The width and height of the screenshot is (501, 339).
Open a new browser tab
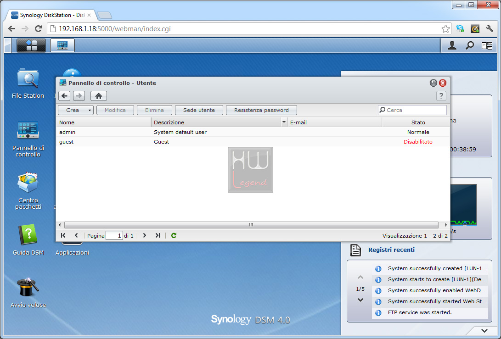pos(105,15)
